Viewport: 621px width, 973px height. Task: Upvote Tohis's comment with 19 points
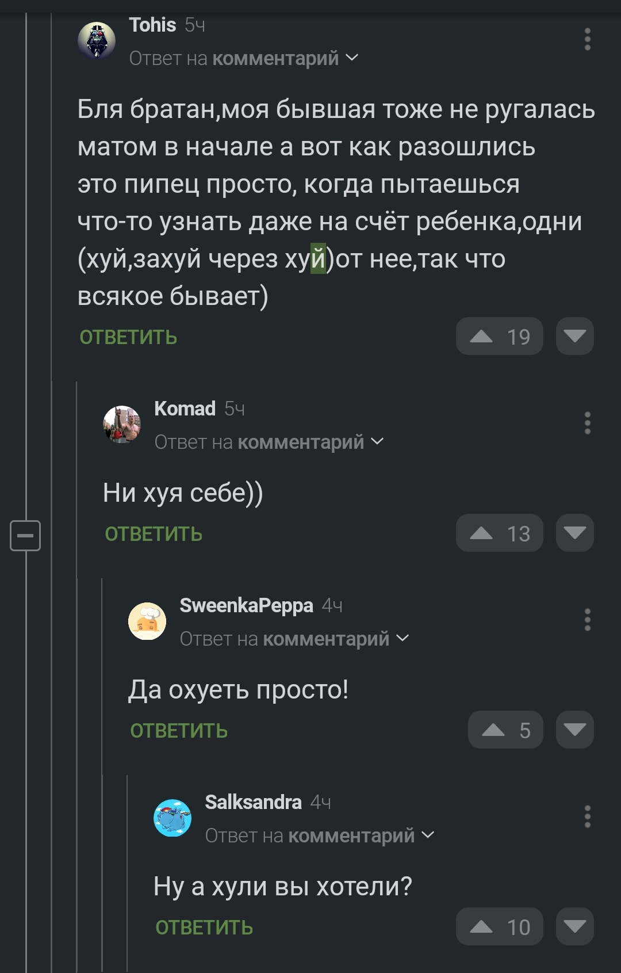[x=499, y=337]
